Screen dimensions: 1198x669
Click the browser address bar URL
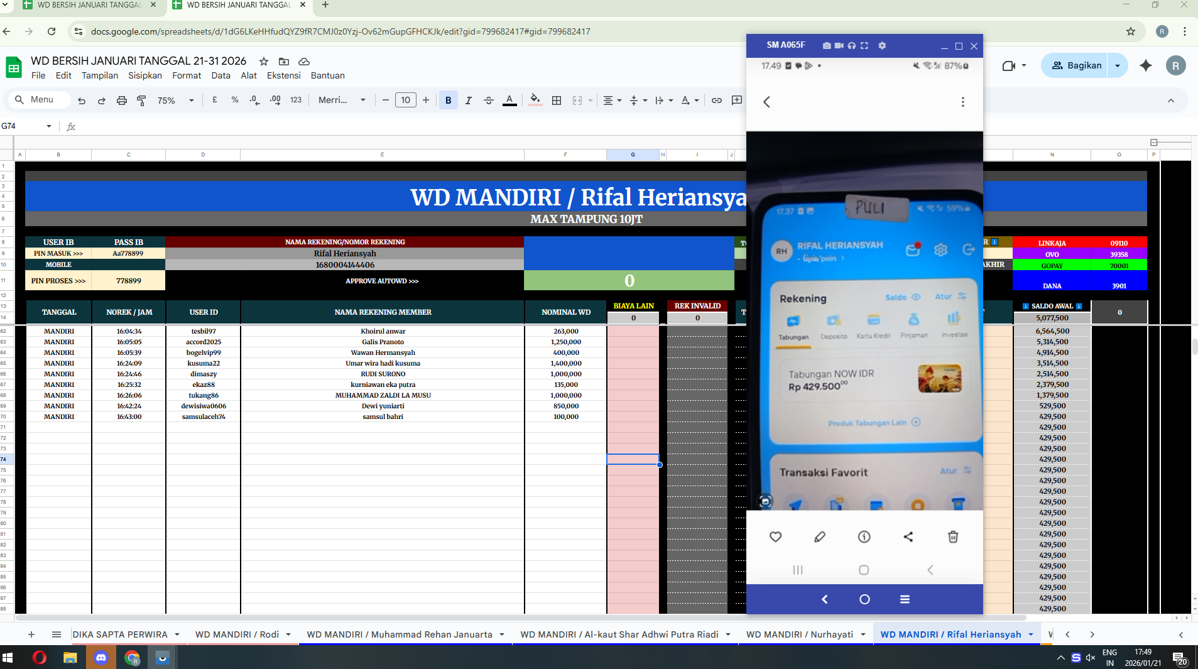(340, 31)
